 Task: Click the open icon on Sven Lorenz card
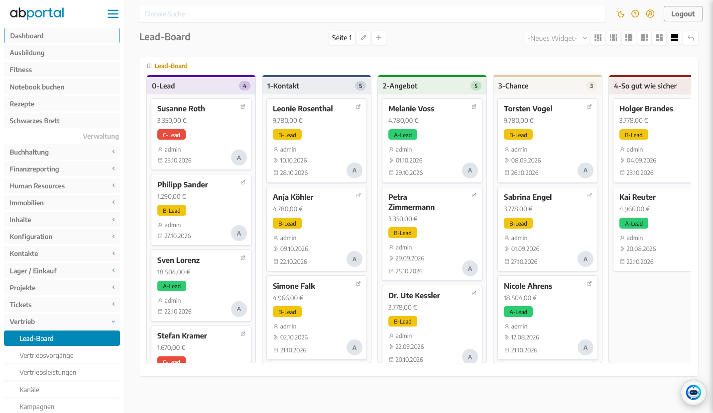click(x=243, y=258)
